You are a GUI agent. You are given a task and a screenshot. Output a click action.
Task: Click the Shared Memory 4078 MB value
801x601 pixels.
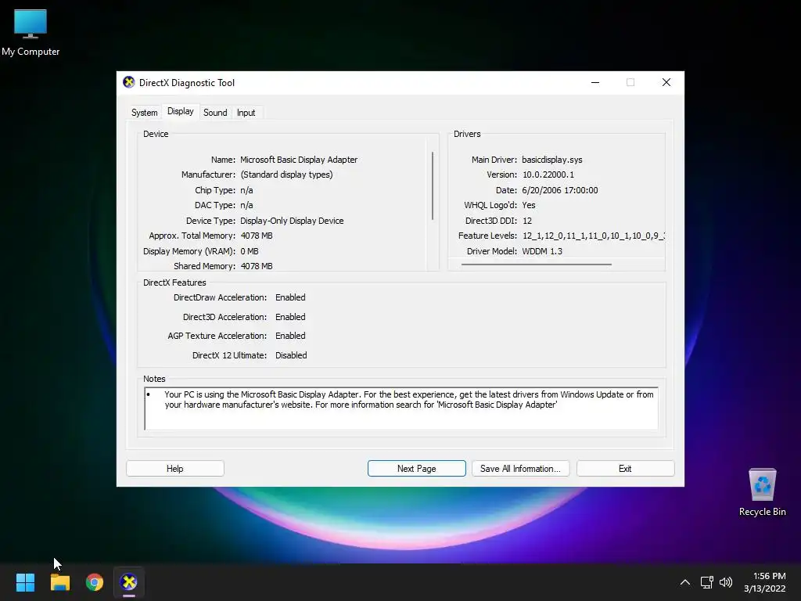tap(257, 266)
